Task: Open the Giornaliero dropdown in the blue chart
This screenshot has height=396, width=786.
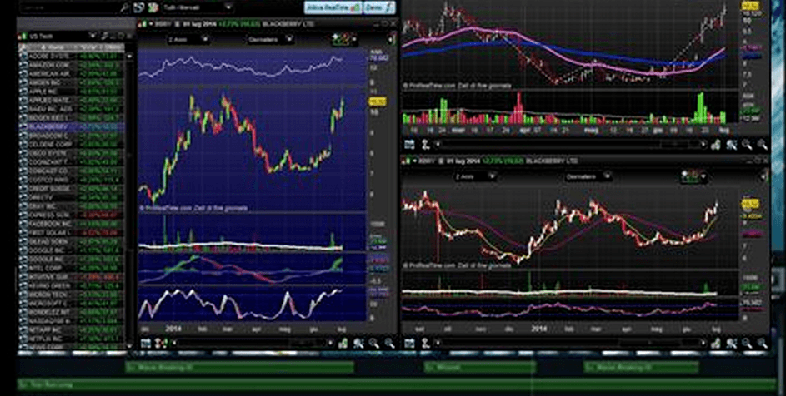Action: tap(270, 39)
